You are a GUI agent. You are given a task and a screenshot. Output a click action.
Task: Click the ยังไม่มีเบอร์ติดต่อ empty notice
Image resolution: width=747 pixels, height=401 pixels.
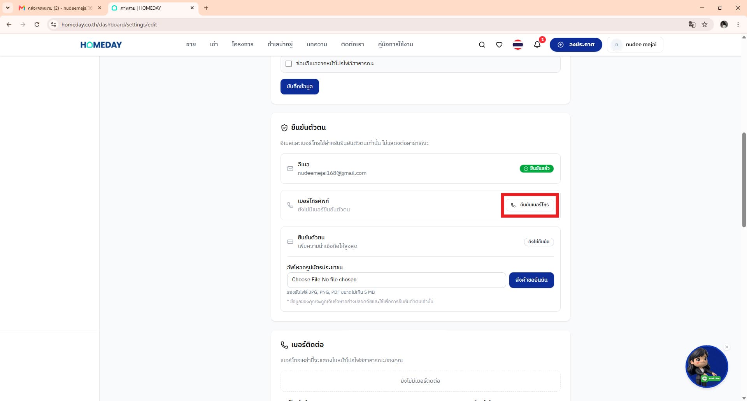point(420,381)
